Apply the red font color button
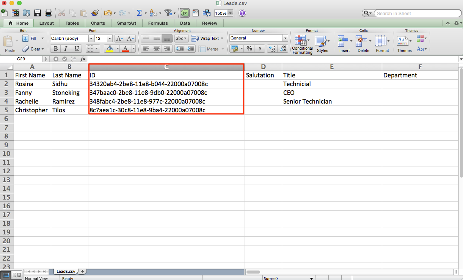Viewport: 463px width, 280px height. click(x=126, y=49)
